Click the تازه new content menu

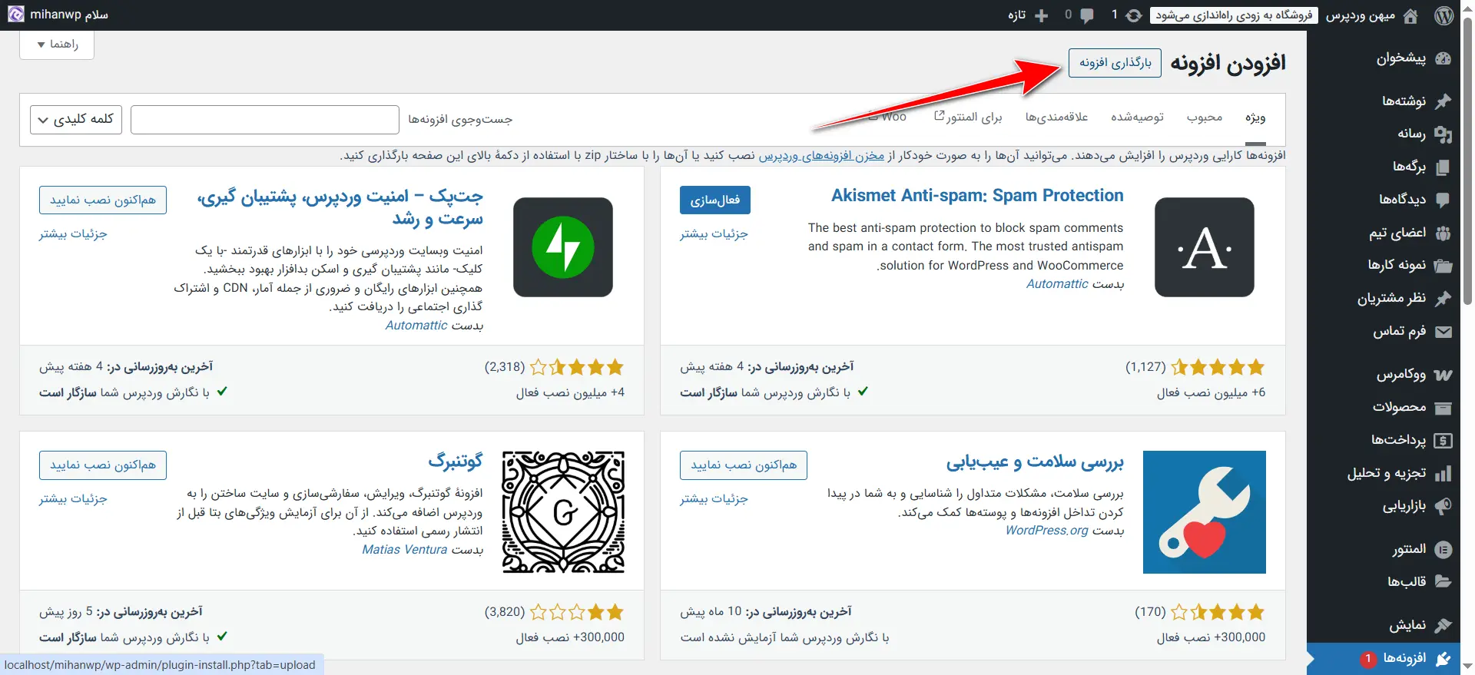(1029, 15)
